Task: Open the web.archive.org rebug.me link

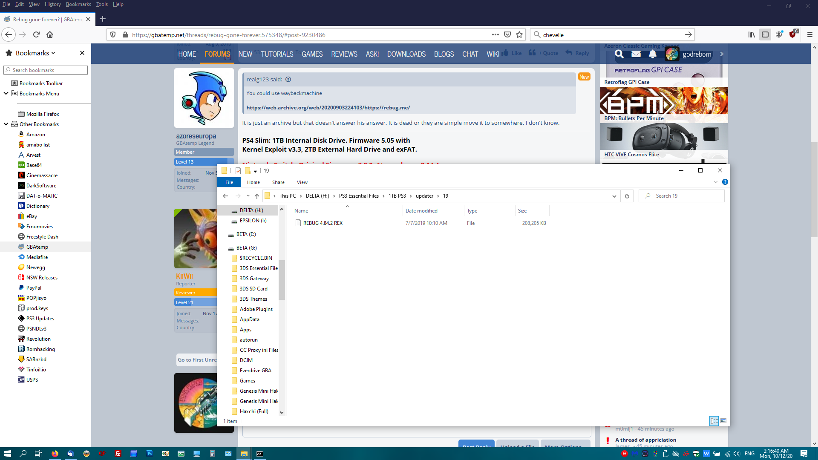Action: [328, 108]
